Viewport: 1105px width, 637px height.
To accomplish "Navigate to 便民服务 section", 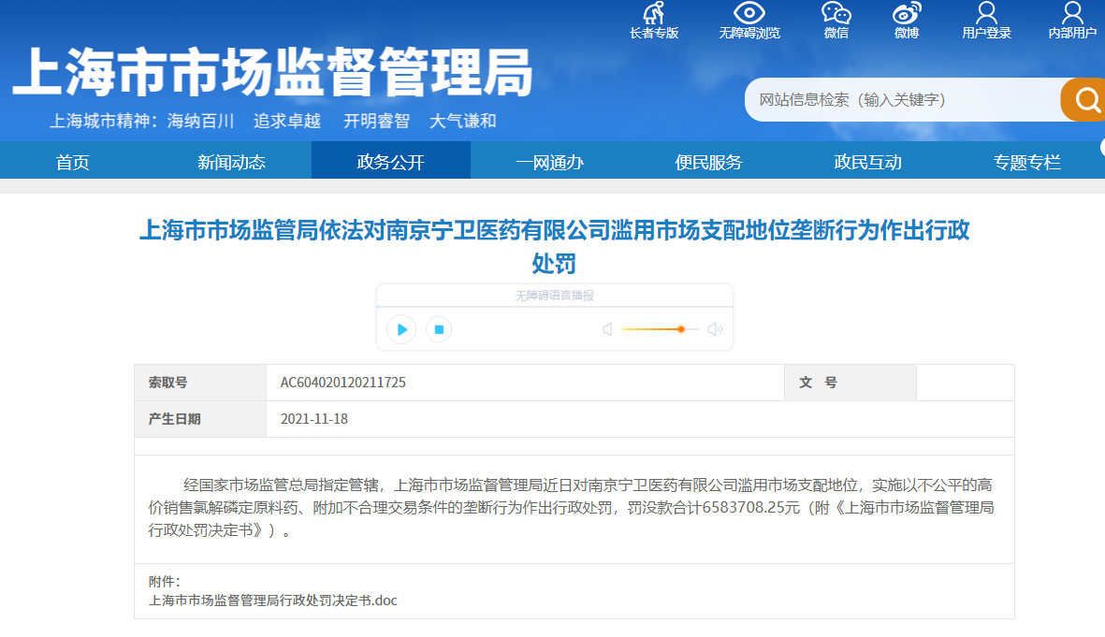I will coord(708,162).
